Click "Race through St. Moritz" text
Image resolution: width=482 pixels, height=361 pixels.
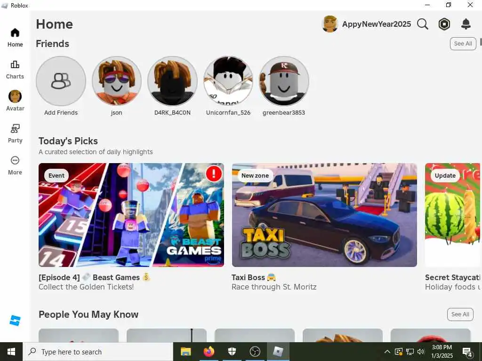[274, 287]
